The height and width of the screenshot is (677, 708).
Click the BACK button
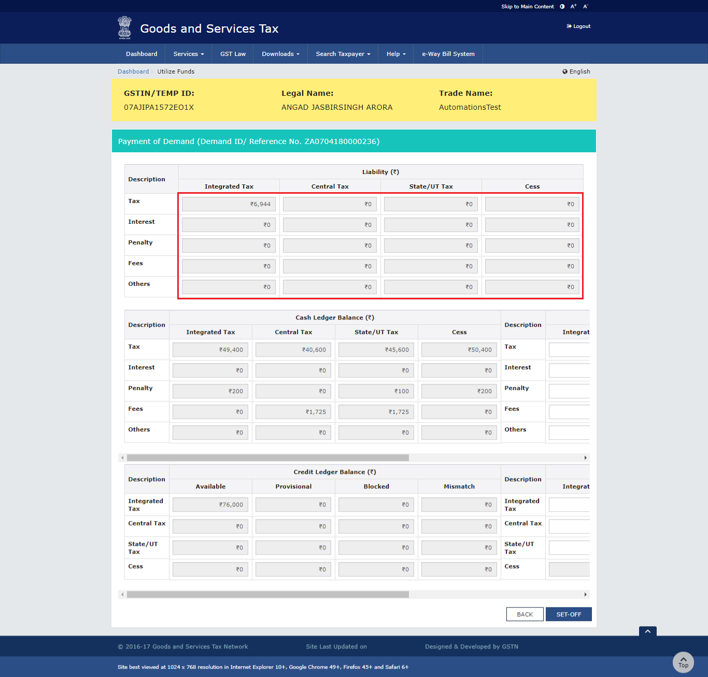(x=525, y=614)
